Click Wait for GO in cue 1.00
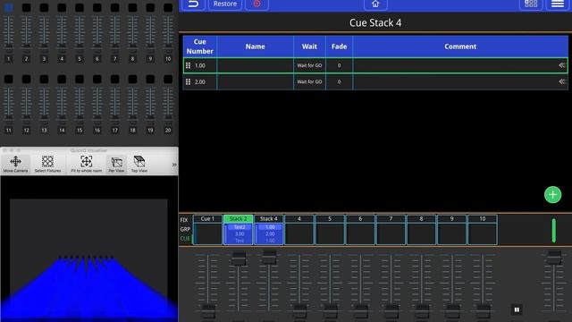 tap(309, 65)
